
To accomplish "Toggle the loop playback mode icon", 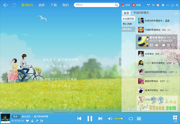I will 131,119.
